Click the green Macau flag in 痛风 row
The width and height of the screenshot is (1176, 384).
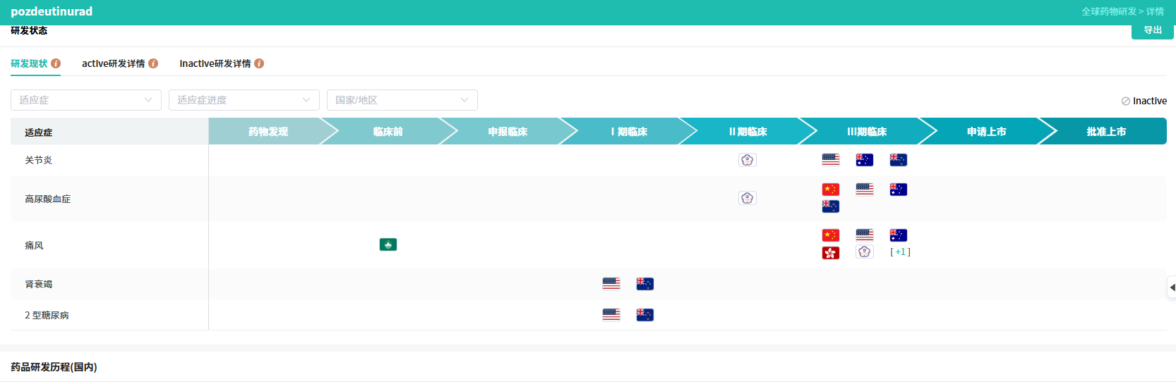pyautogui.click(x=388, y=244)
